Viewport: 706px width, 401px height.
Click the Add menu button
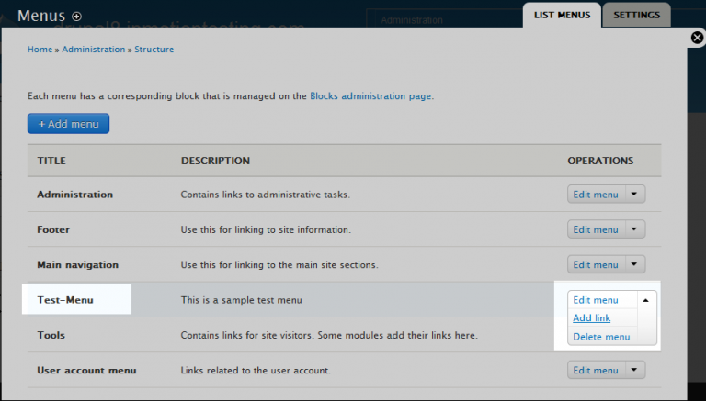(68, 123)
